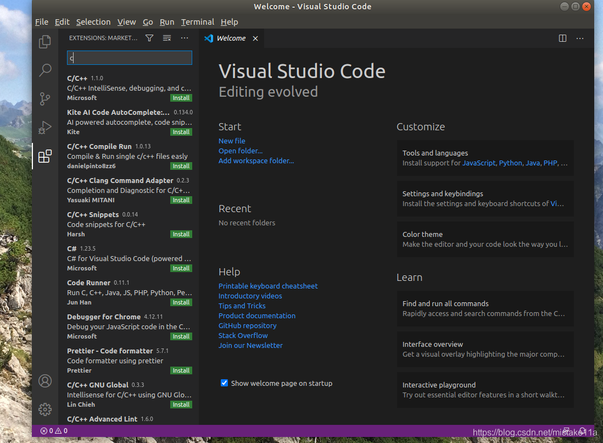603x443 pixels.
Task: Open the Run and Debug view
Action: click(x=45, y=128)
